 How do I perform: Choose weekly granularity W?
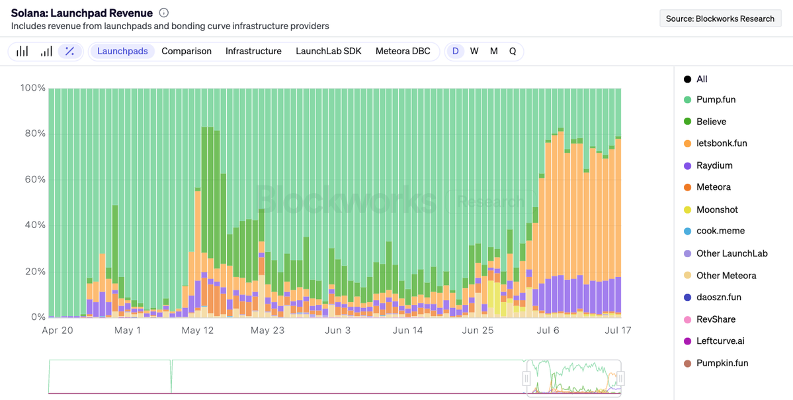pyautogui.click(x=474, y=51)
